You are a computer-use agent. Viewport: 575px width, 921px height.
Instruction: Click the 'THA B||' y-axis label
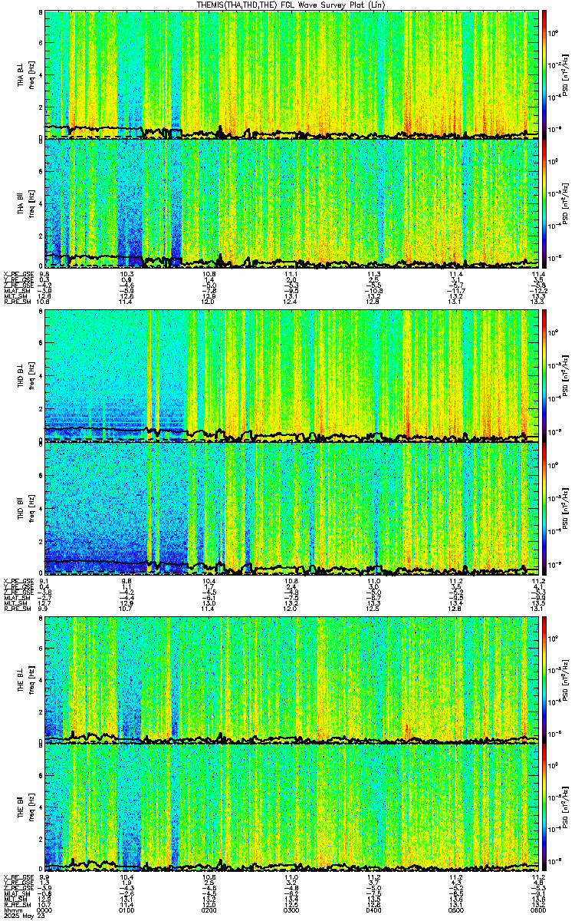click(x=21, y=203)
